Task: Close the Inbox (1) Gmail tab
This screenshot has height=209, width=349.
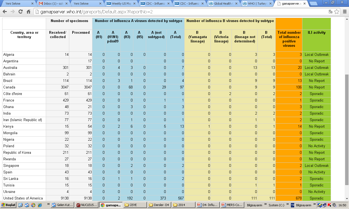Action: coord(66,4)
